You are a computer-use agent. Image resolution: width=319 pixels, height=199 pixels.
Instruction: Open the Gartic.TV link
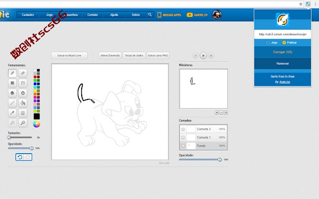pos(197,15)
